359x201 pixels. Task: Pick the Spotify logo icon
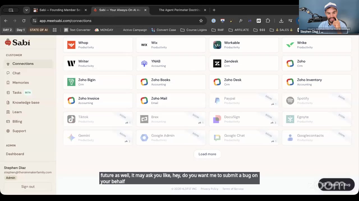click(290, 100)
